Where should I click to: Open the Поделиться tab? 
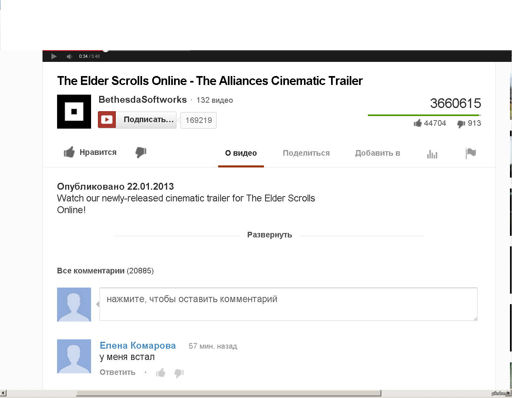point(306,153)
